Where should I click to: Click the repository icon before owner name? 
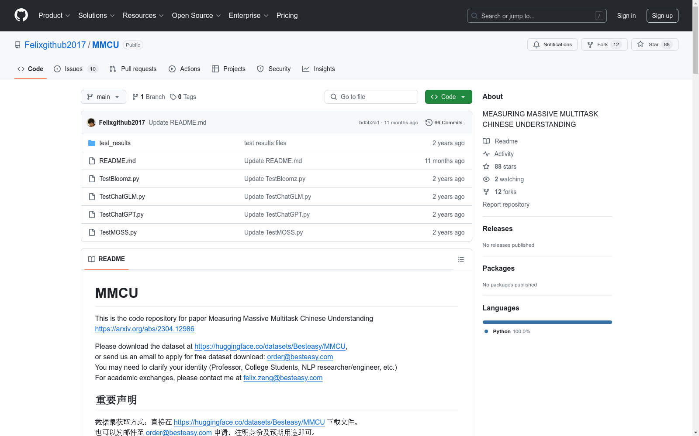click(17, 45)
